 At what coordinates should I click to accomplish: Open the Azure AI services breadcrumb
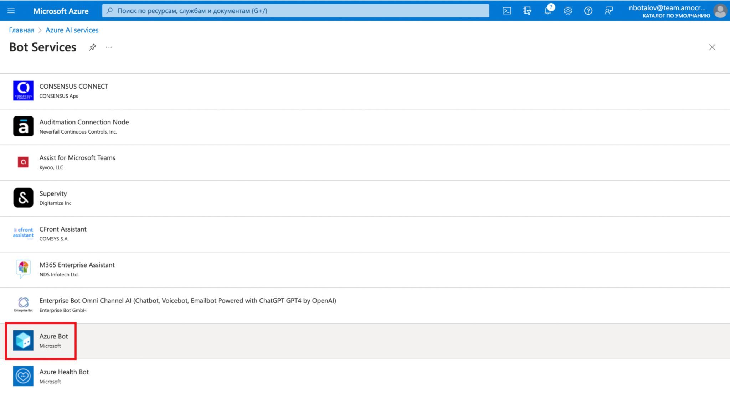[x=72, y=30]
